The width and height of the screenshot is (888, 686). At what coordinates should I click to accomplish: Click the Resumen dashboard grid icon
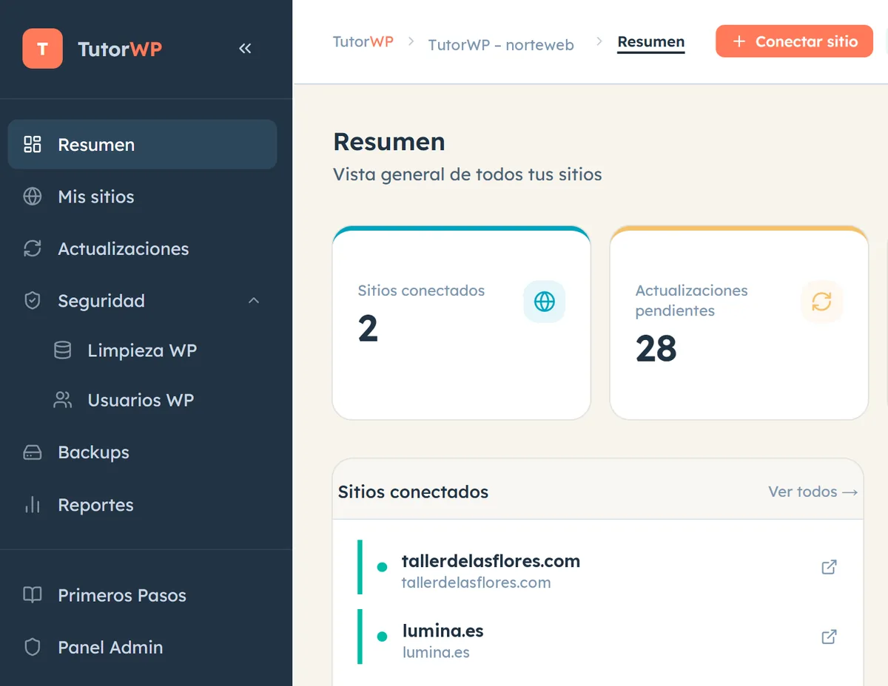[x=33, y=144]
